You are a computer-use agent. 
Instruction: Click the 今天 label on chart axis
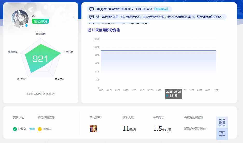coord(216,90)
